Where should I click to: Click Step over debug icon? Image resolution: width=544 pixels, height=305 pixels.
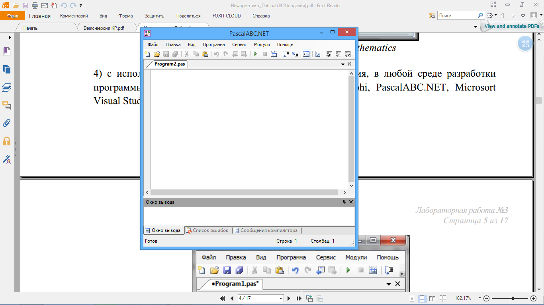(286, 54)
